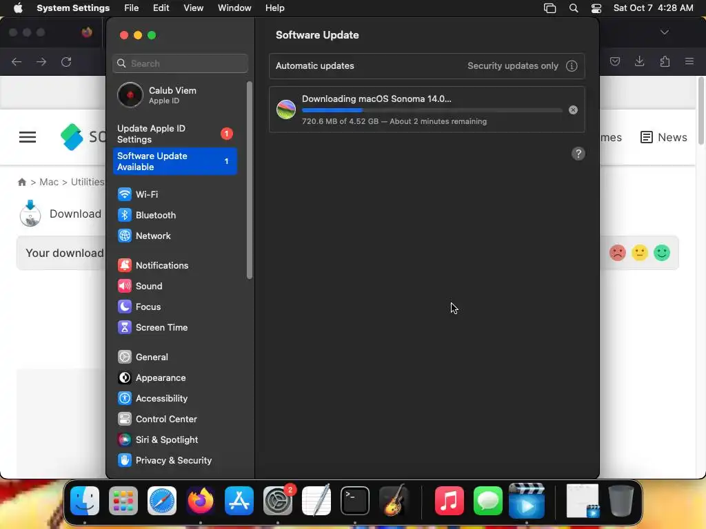Click the date and time clock
The height and width of the screenshot is (529, 706).
pos(654,8)
